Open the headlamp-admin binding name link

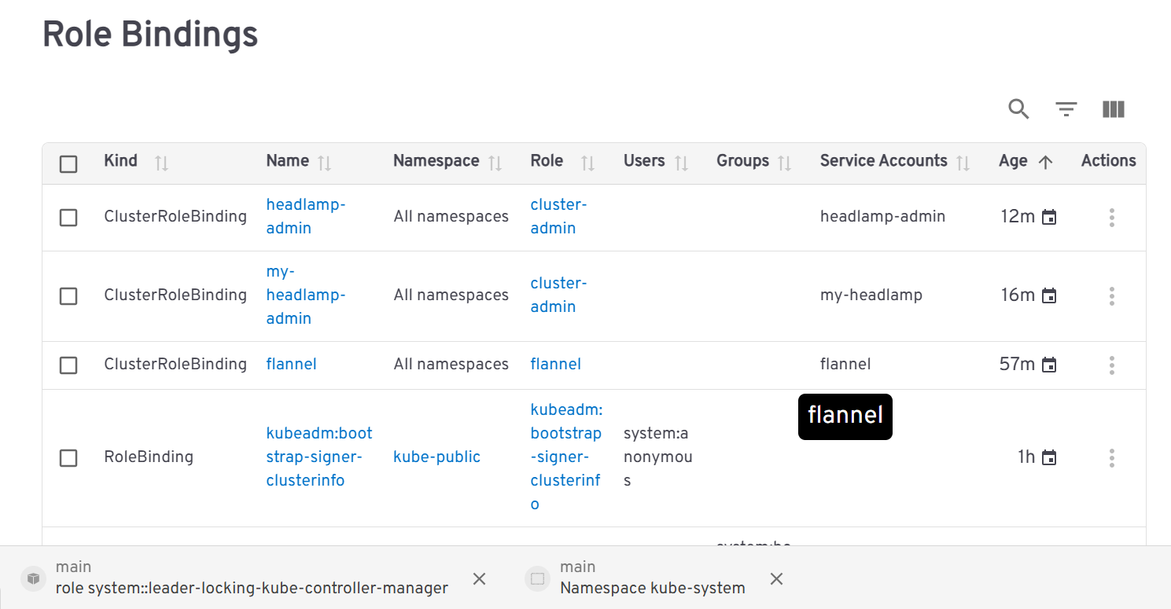click(306, 216)
